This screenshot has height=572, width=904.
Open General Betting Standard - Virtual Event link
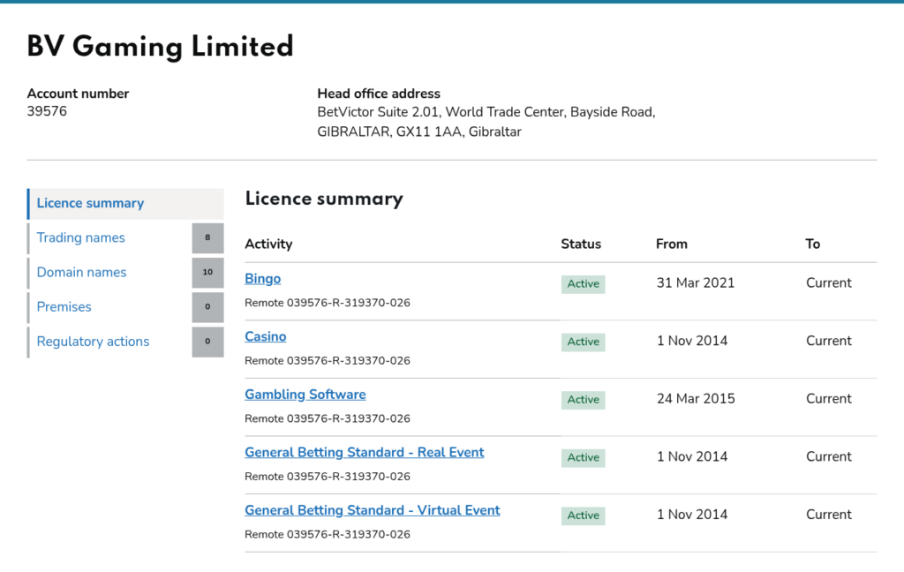pyautogui.click(x=373, y=511)
